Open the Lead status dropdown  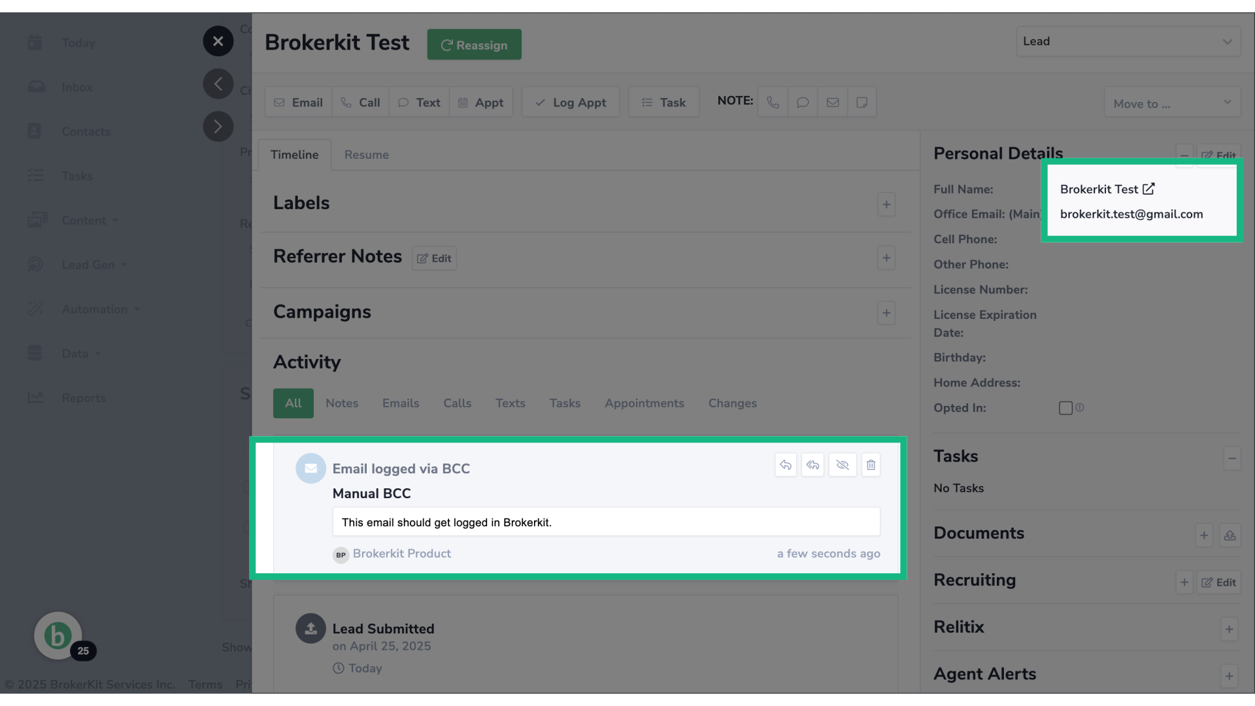[x=1128, y=41]
